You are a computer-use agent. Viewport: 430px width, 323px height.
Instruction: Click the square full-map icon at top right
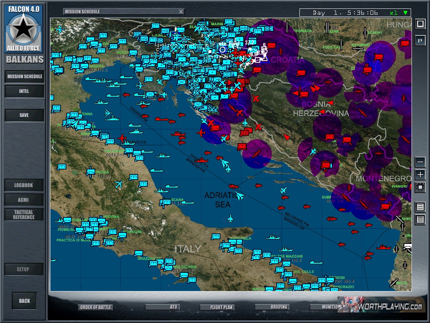tap(420, 24)
